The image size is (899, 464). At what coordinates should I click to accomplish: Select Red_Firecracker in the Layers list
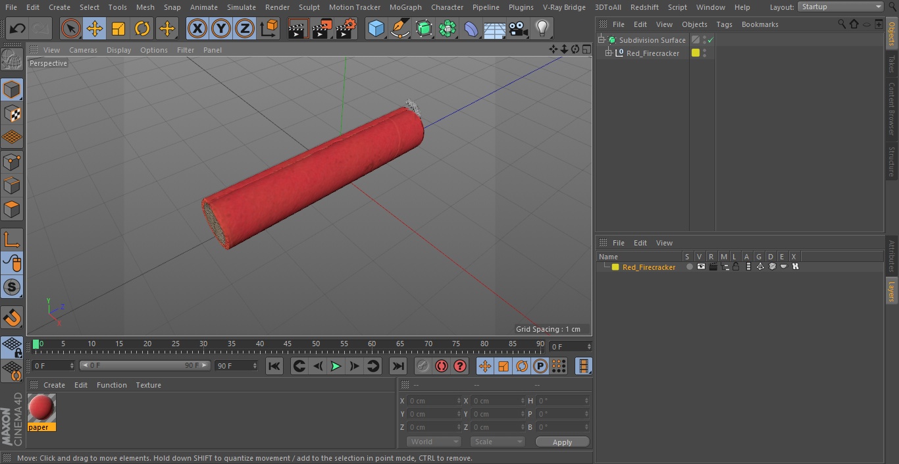click(649, 267)
